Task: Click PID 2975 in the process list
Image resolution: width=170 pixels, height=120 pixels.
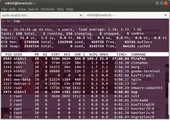Action: pyautogui.click(x=7, y=92)
